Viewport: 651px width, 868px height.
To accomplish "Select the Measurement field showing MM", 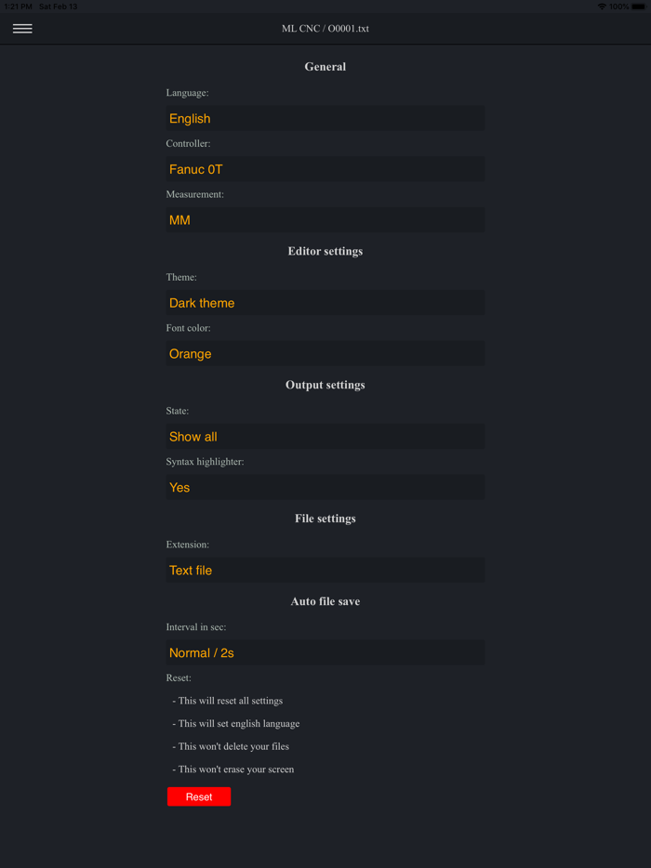I will point(325,220).
